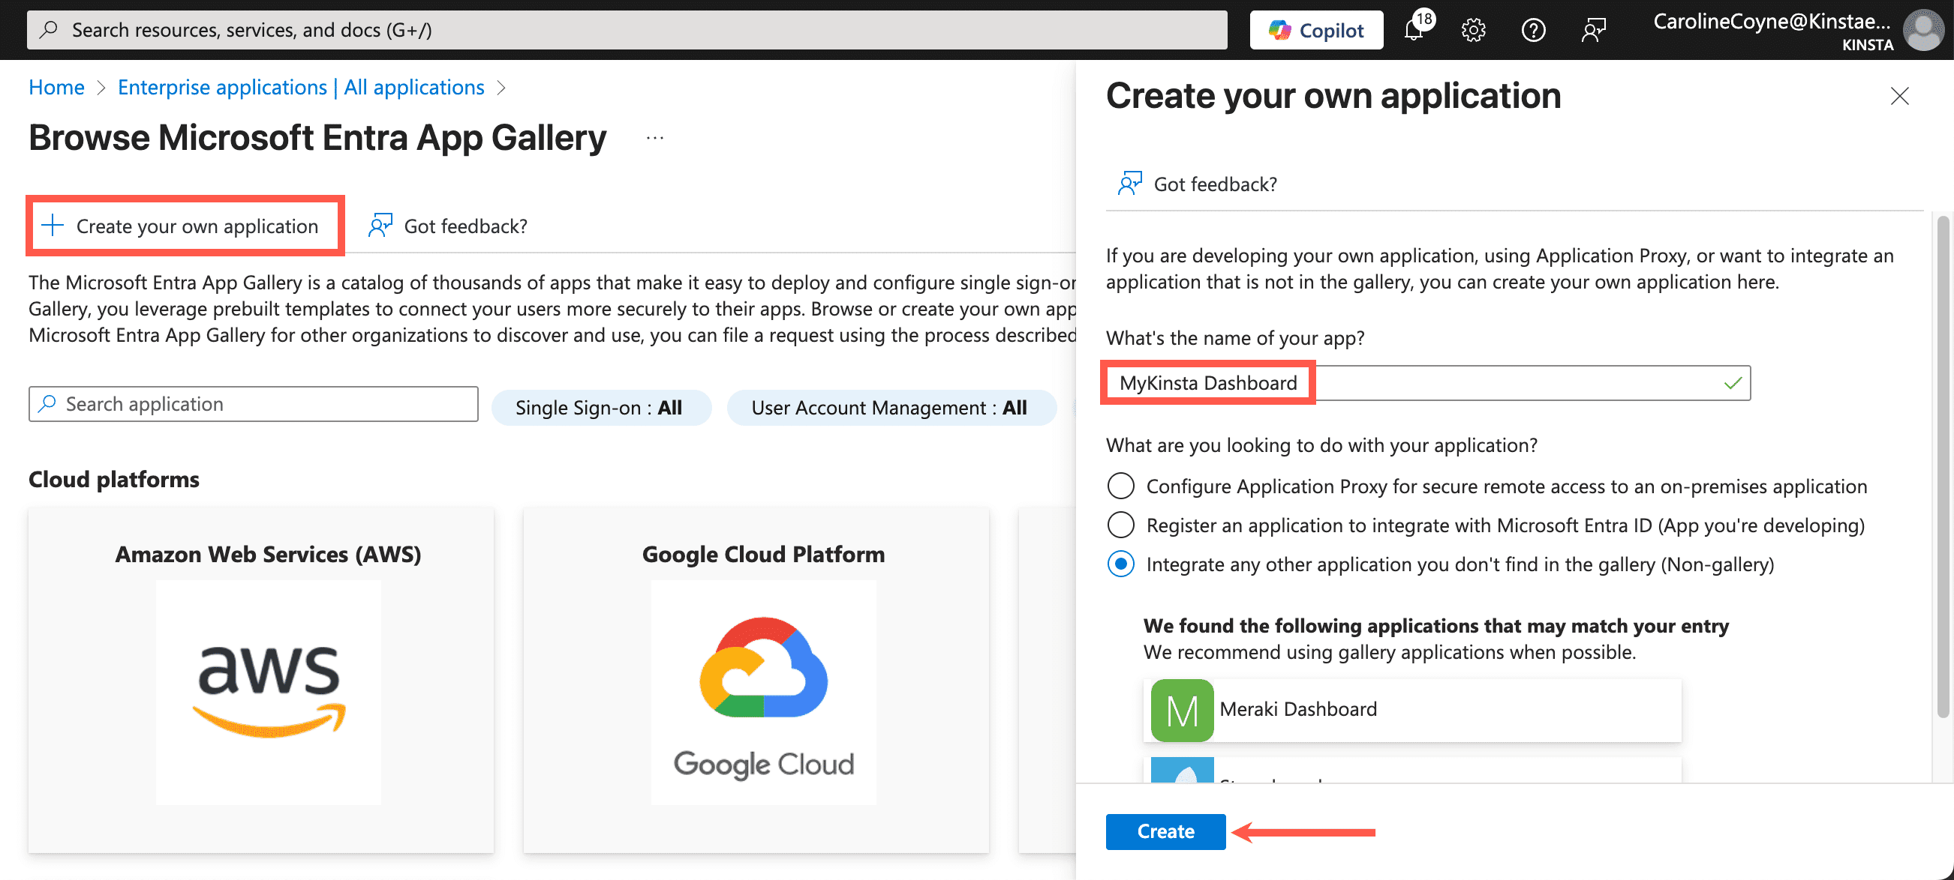The height and width of the screenshot is (880, 1954).
Task: Navigate to Home via breadcrumb
Action: tap(56, 87)
